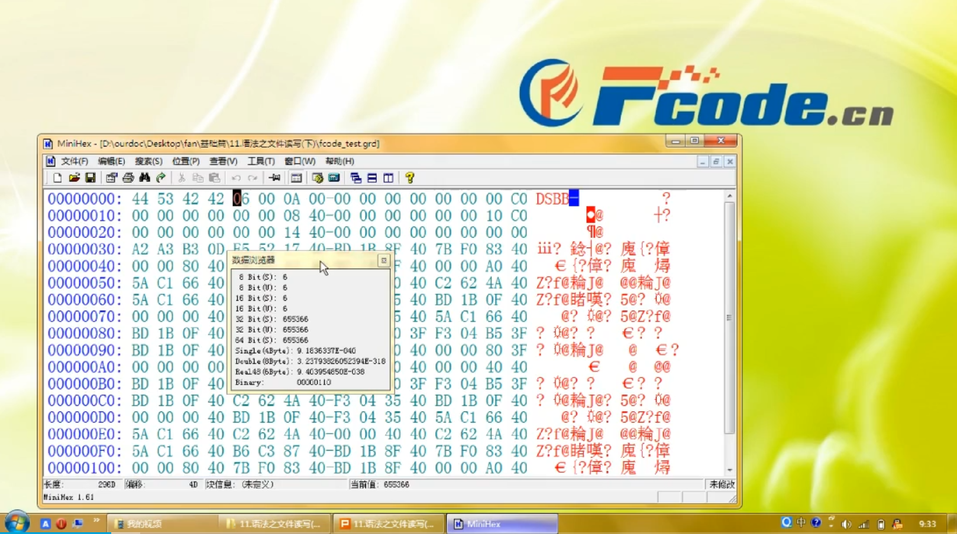This screenshot has width=957, height=534.
Task: Click the pin/bookmark toolbar icon
Action: 274,178
